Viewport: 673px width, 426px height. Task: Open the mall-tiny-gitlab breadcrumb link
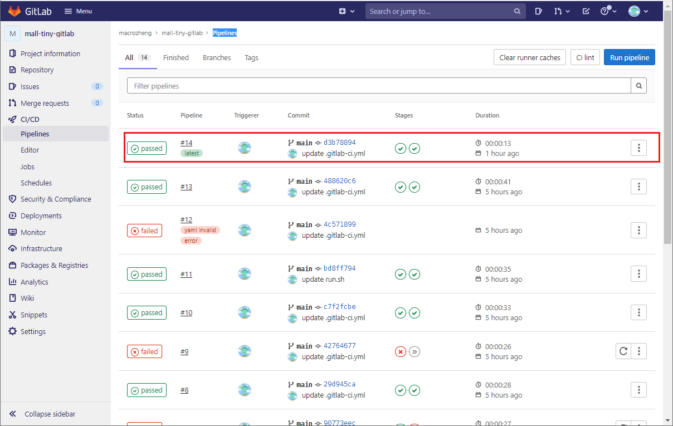coord(182,33)
